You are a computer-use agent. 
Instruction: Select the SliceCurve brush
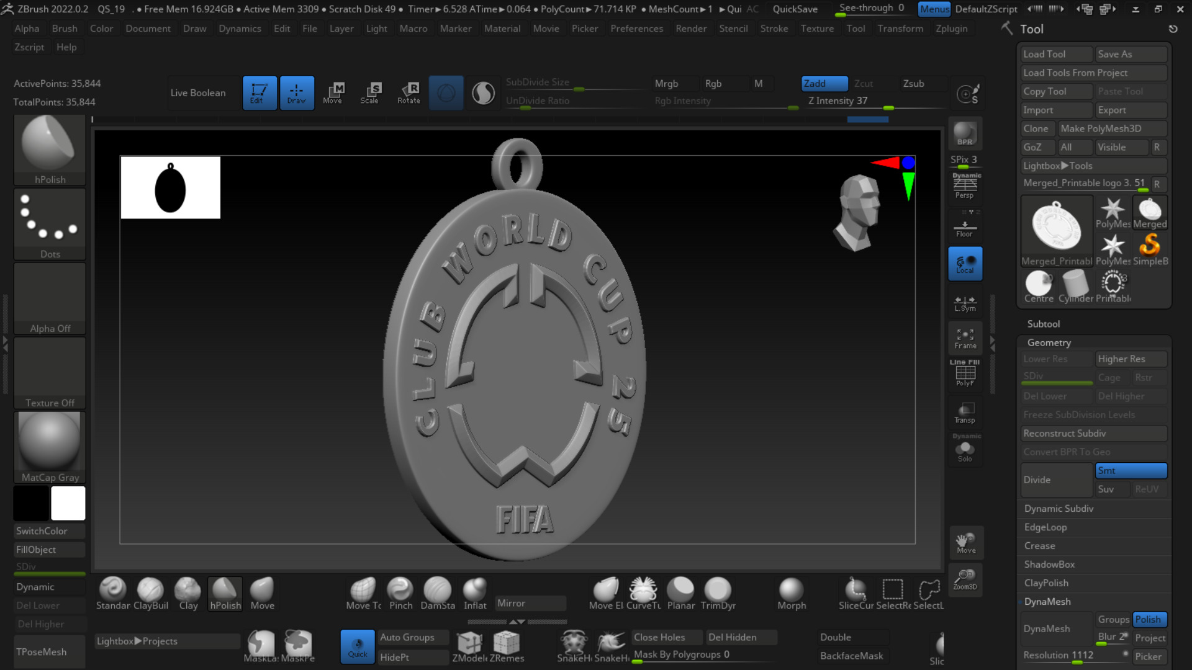(x=856, y=594)
